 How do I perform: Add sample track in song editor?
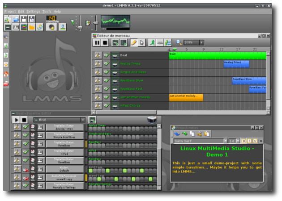(124, 43)
